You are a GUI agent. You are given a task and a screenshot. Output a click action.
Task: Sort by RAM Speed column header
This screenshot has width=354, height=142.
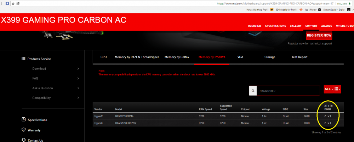tap(205, 110)
